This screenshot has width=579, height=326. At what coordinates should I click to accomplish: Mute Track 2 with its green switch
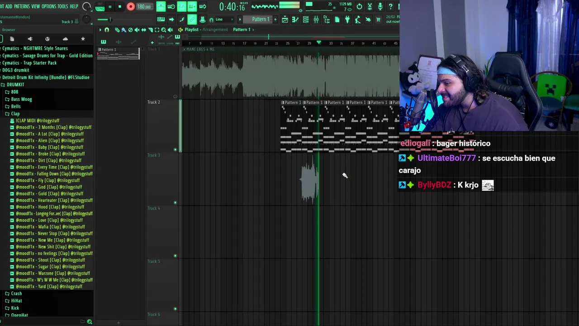click(x=176, y=149)
